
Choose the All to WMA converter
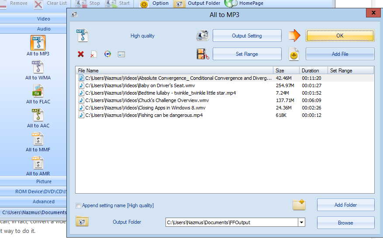(x=38, y=68)
